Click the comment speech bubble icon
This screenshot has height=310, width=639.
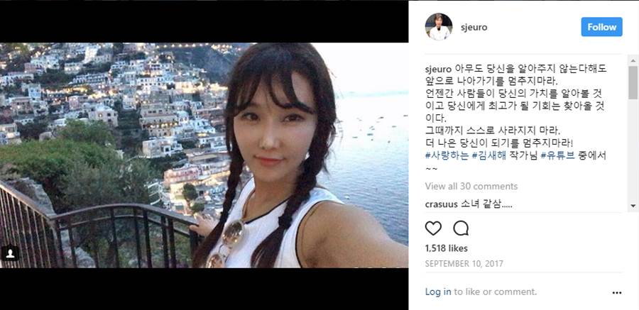point(461,228)
